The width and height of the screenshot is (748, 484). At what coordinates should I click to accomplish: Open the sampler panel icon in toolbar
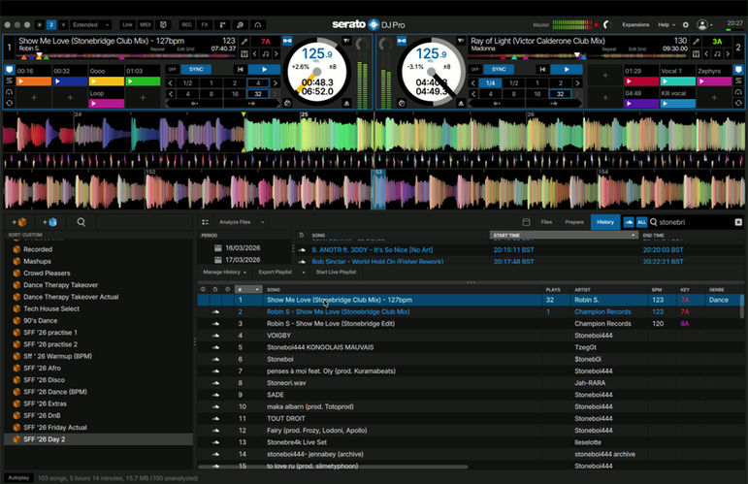click(x=223, y=25)
